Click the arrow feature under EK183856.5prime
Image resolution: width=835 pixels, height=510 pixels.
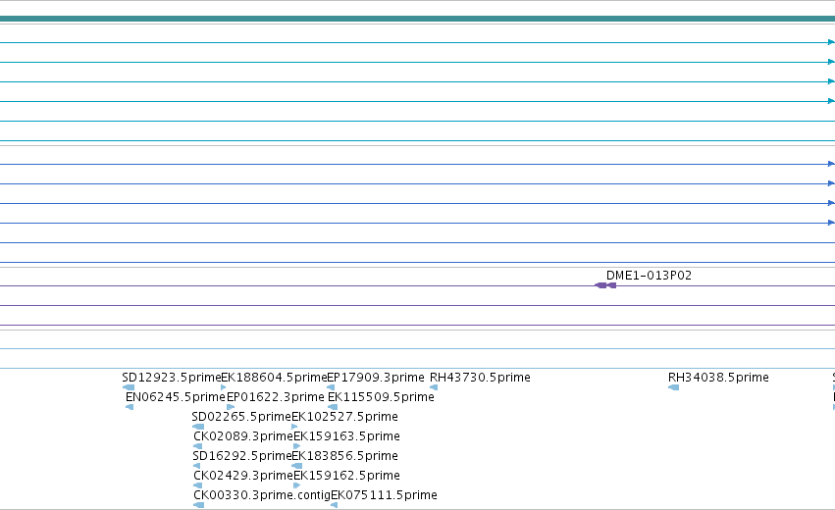[296, 466]
